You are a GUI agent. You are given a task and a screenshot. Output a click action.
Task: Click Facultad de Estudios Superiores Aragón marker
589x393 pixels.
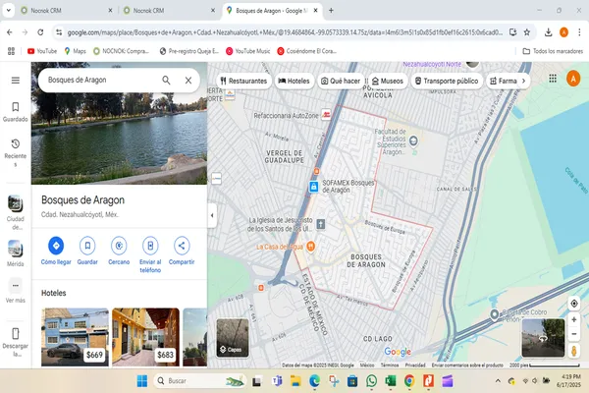(x=413, y=141)
